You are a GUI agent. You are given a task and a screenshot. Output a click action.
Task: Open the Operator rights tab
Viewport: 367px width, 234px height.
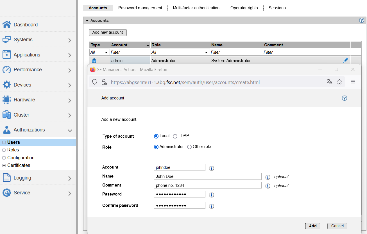244,8
